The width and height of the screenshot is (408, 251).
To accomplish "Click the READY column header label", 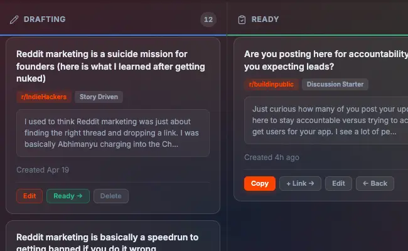I will 265,19.
